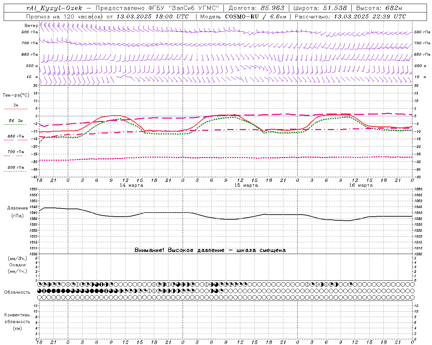Click the forecast header Прогноз на 120 часа(ов)

64,17
